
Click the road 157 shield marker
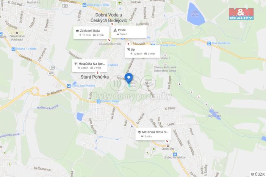pyautogui.click(x=51, y=73)
